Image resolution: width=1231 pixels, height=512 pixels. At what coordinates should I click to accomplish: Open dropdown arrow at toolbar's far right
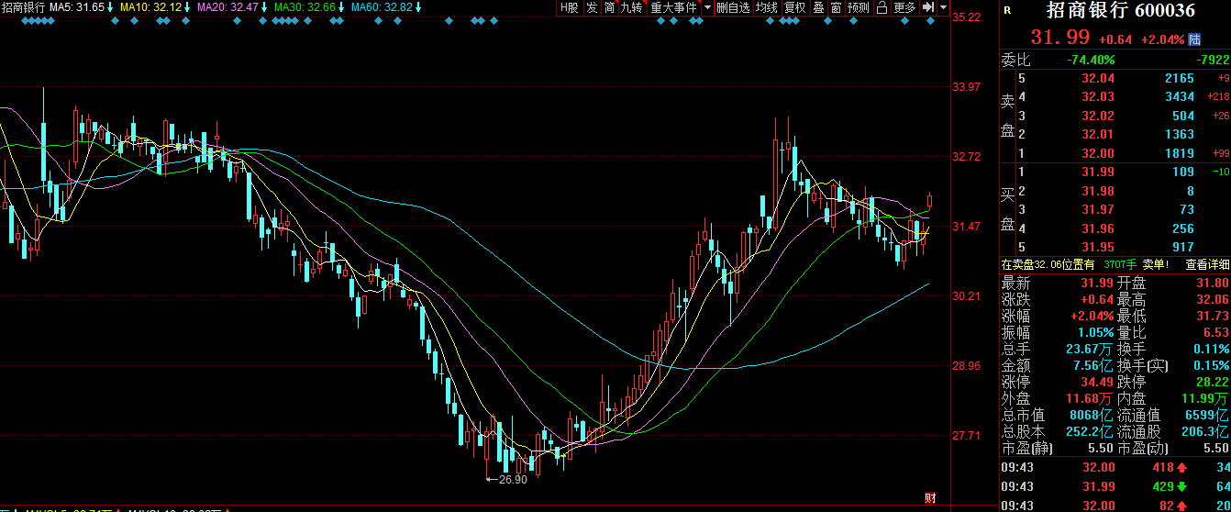[944, 7]
